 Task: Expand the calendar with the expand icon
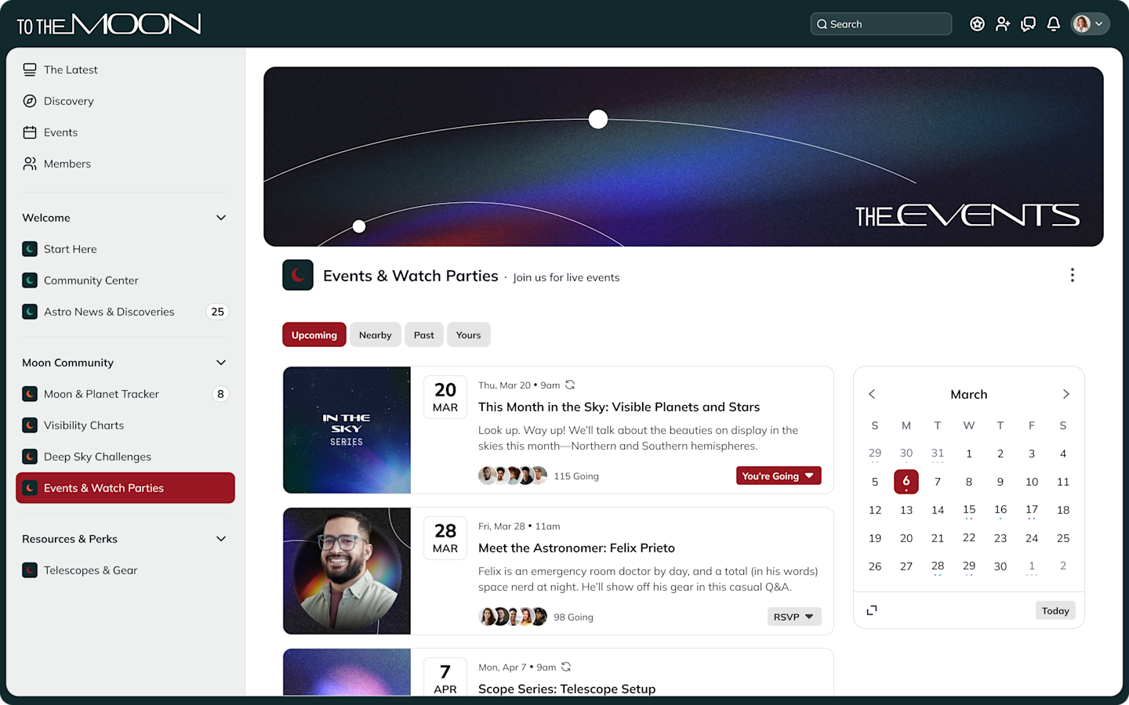click(872, 610)
